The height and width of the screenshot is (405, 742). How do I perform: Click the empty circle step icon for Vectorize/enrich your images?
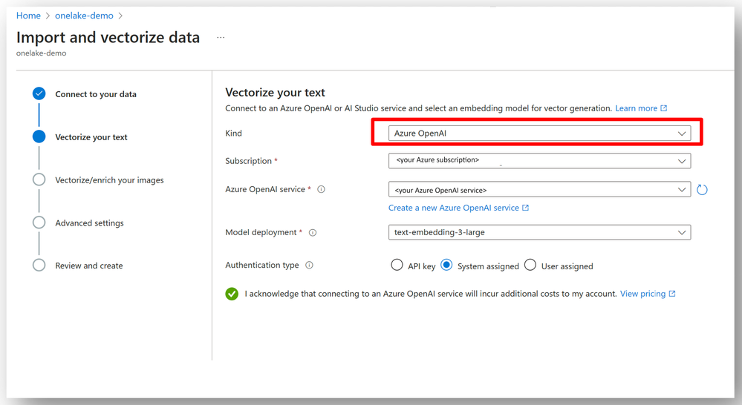click(39, 180)
